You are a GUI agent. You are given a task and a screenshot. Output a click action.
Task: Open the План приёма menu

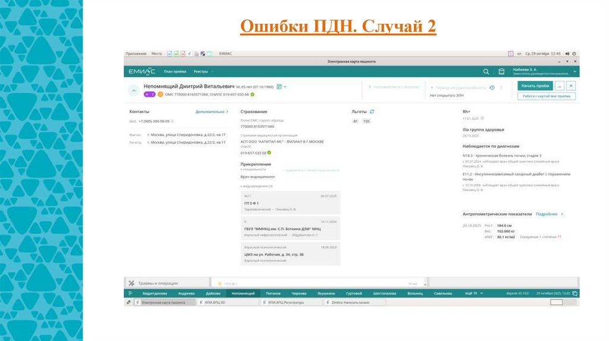pyautogui.click(x=175, y=71)
